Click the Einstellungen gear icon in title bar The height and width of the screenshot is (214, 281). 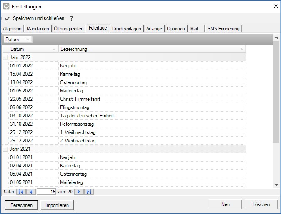[x=6, y=6]
